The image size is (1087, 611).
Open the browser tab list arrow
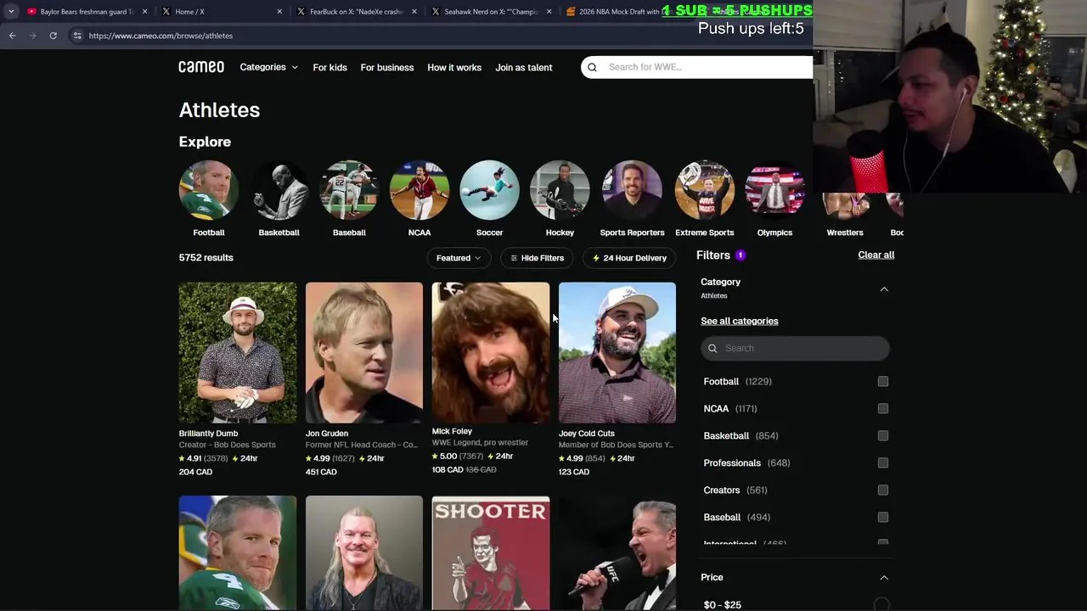pyautogui.click(x=11, y=12)
